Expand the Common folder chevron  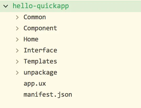point(17,17)
